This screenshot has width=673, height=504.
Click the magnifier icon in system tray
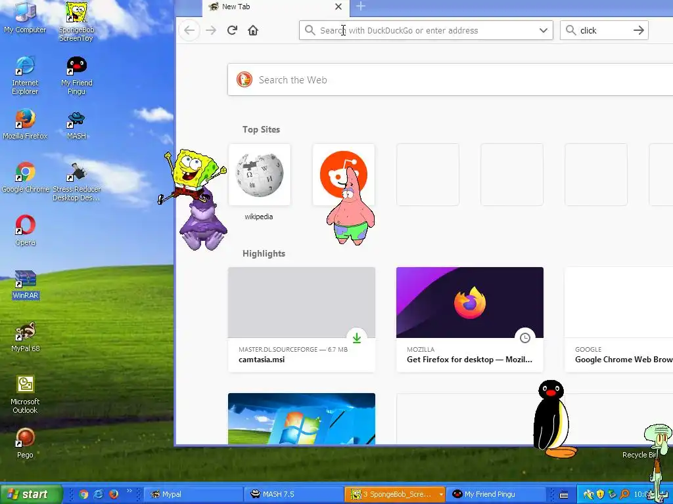624,494
